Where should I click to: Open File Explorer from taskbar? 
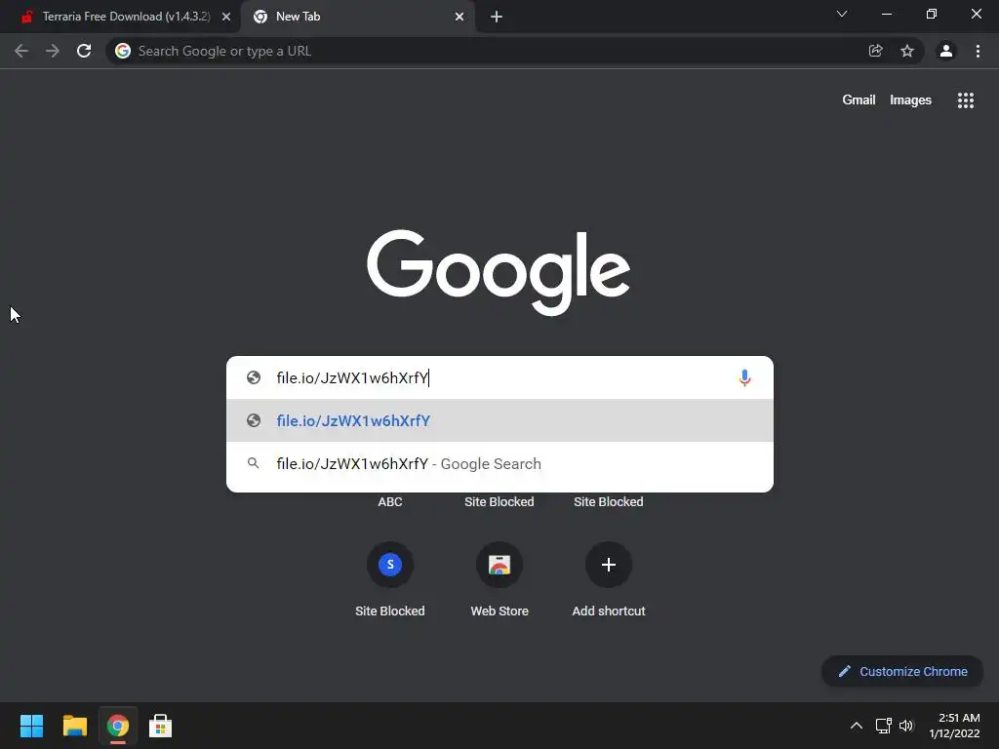(74, 726)
